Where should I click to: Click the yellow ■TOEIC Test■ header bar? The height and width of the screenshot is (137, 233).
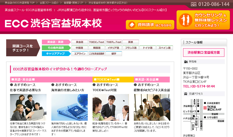pyautogui.click(x=113, y=80)
